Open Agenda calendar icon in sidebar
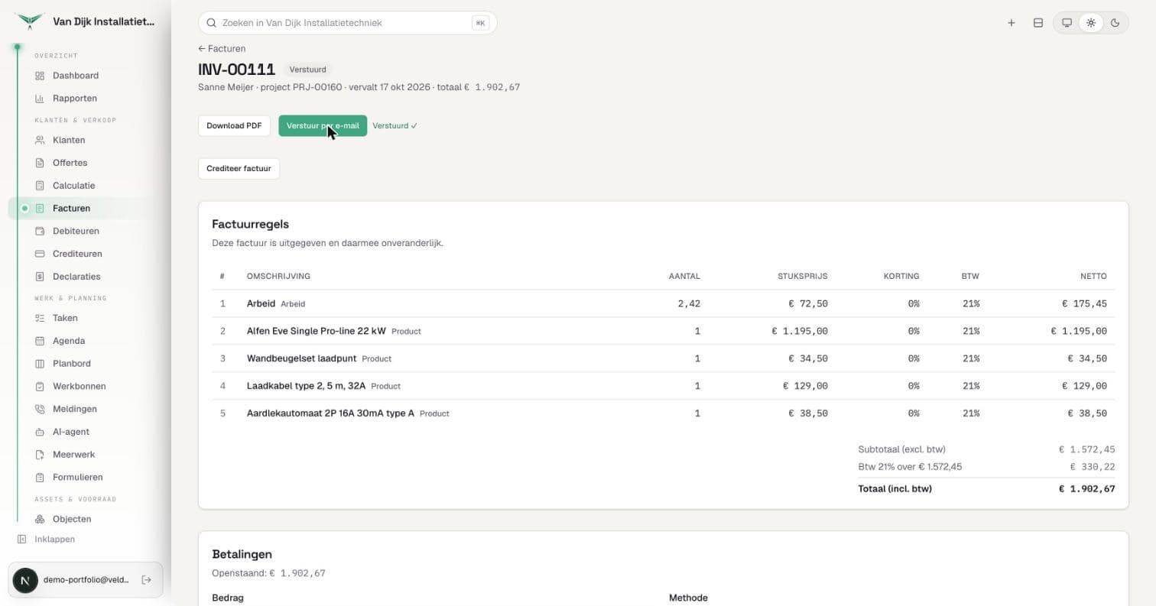Screen dimensions: 1156x606 click(x=40, y=341)
